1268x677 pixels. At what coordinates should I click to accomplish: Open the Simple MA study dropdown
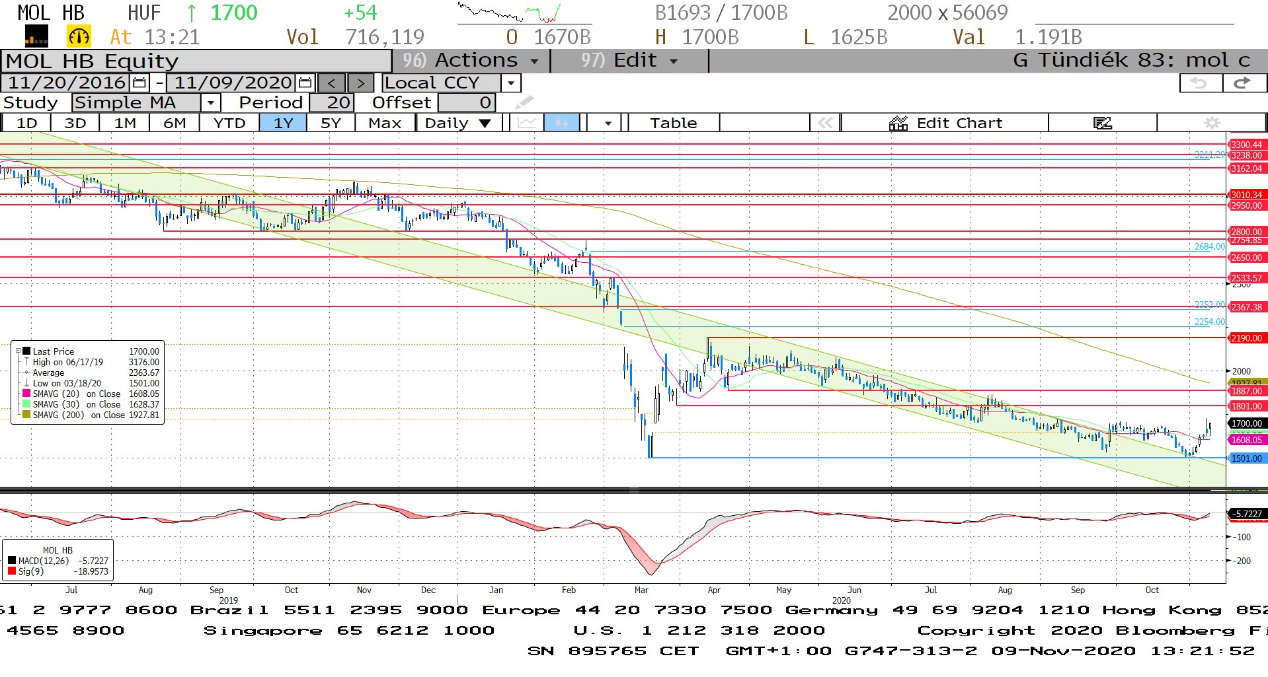tap(210, 103)
